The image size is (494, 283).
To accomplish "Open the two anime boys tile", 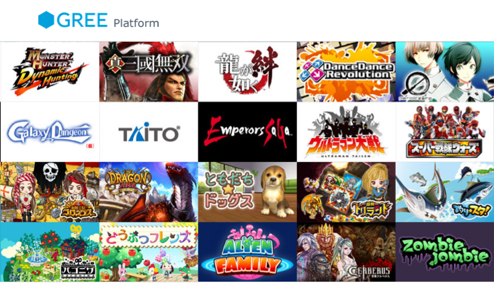I will click(445, 71).
